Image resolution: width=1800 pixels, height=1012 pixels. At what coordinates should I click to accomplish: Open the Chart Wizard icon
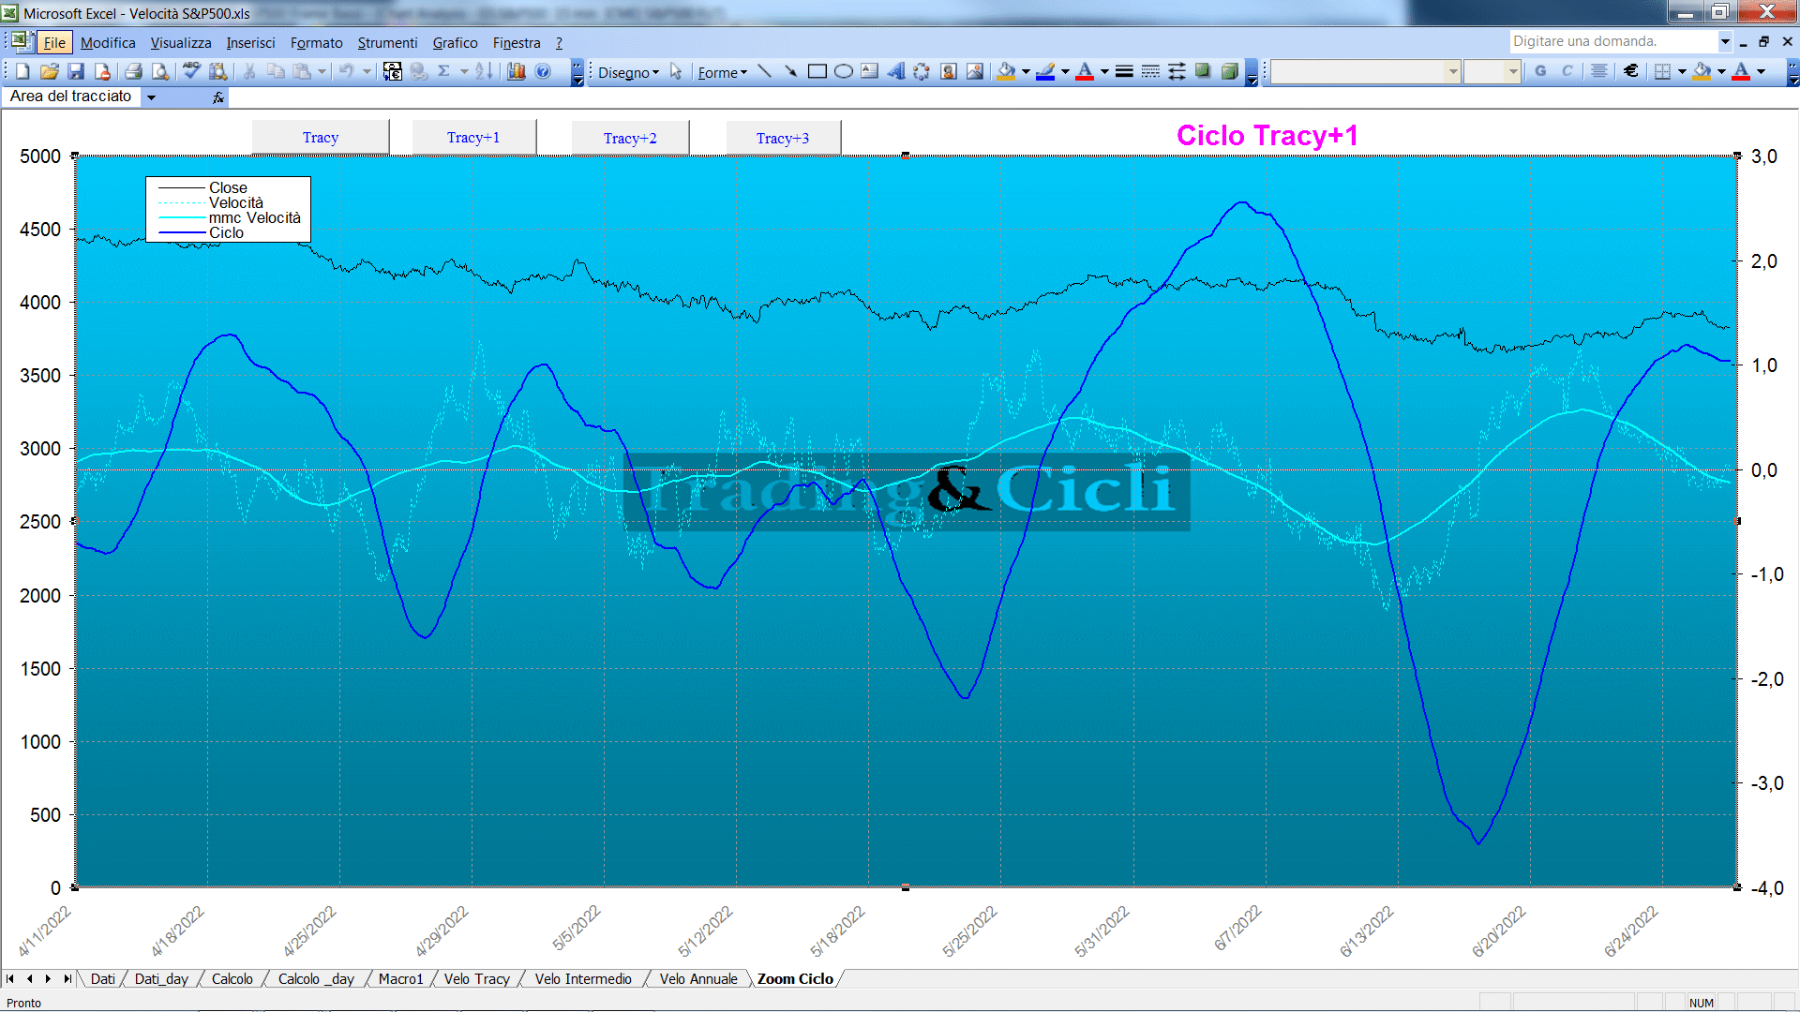click(x=516, y=71)
